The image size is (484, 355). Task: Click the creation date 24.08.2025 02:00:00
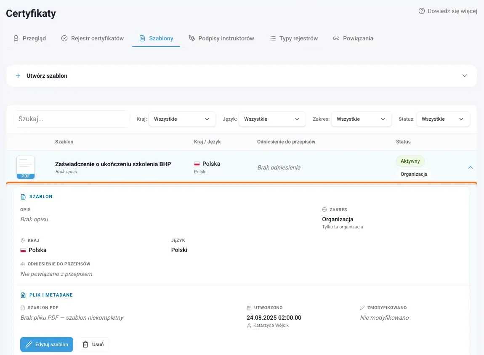pyautogui.click(x=274, y=318)
